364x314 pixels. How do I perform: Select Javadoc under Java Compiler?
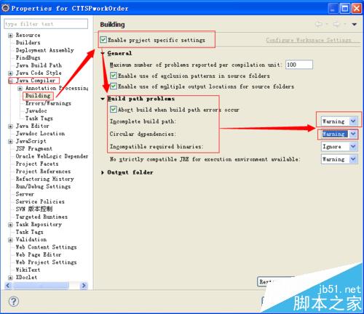pyautogui.click(x=36, y=110)
